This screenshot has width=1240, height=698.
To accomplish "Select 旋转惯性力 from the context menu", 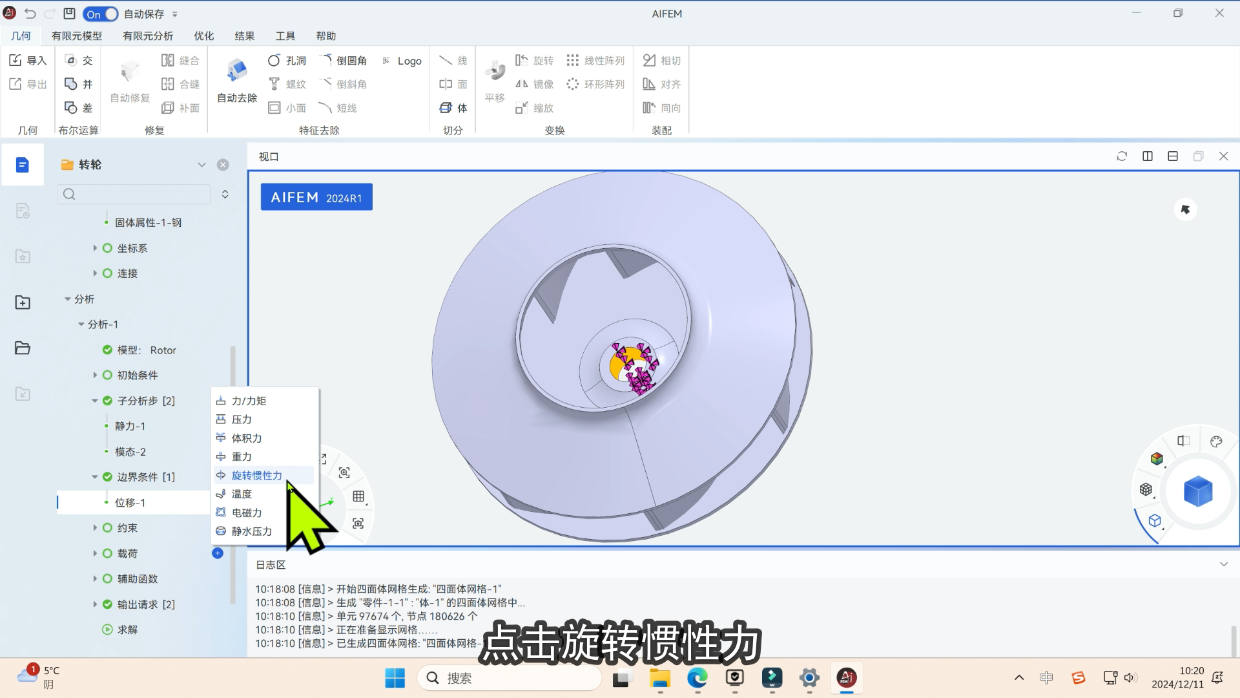I will (x=257, y=476).
